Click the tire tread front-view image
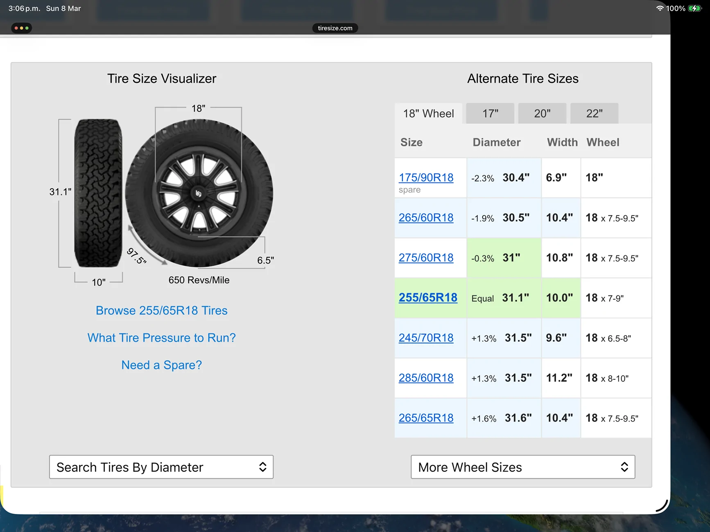Image resolution: width=710 pixels, height=532 pixels. click(98, 193)
